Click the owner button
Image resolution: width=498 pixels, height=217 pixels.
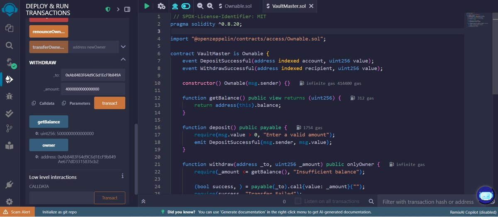(49, 145)
